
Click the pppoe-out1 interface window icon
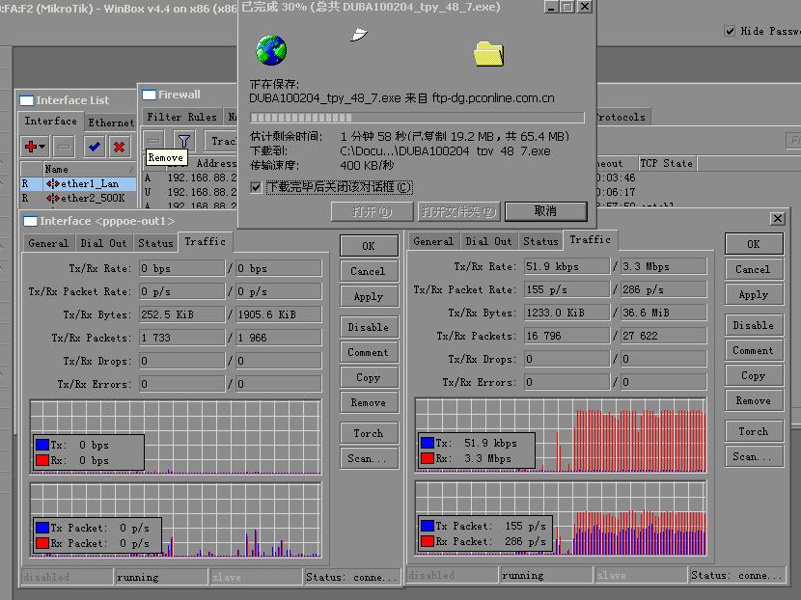pos(31,221)
